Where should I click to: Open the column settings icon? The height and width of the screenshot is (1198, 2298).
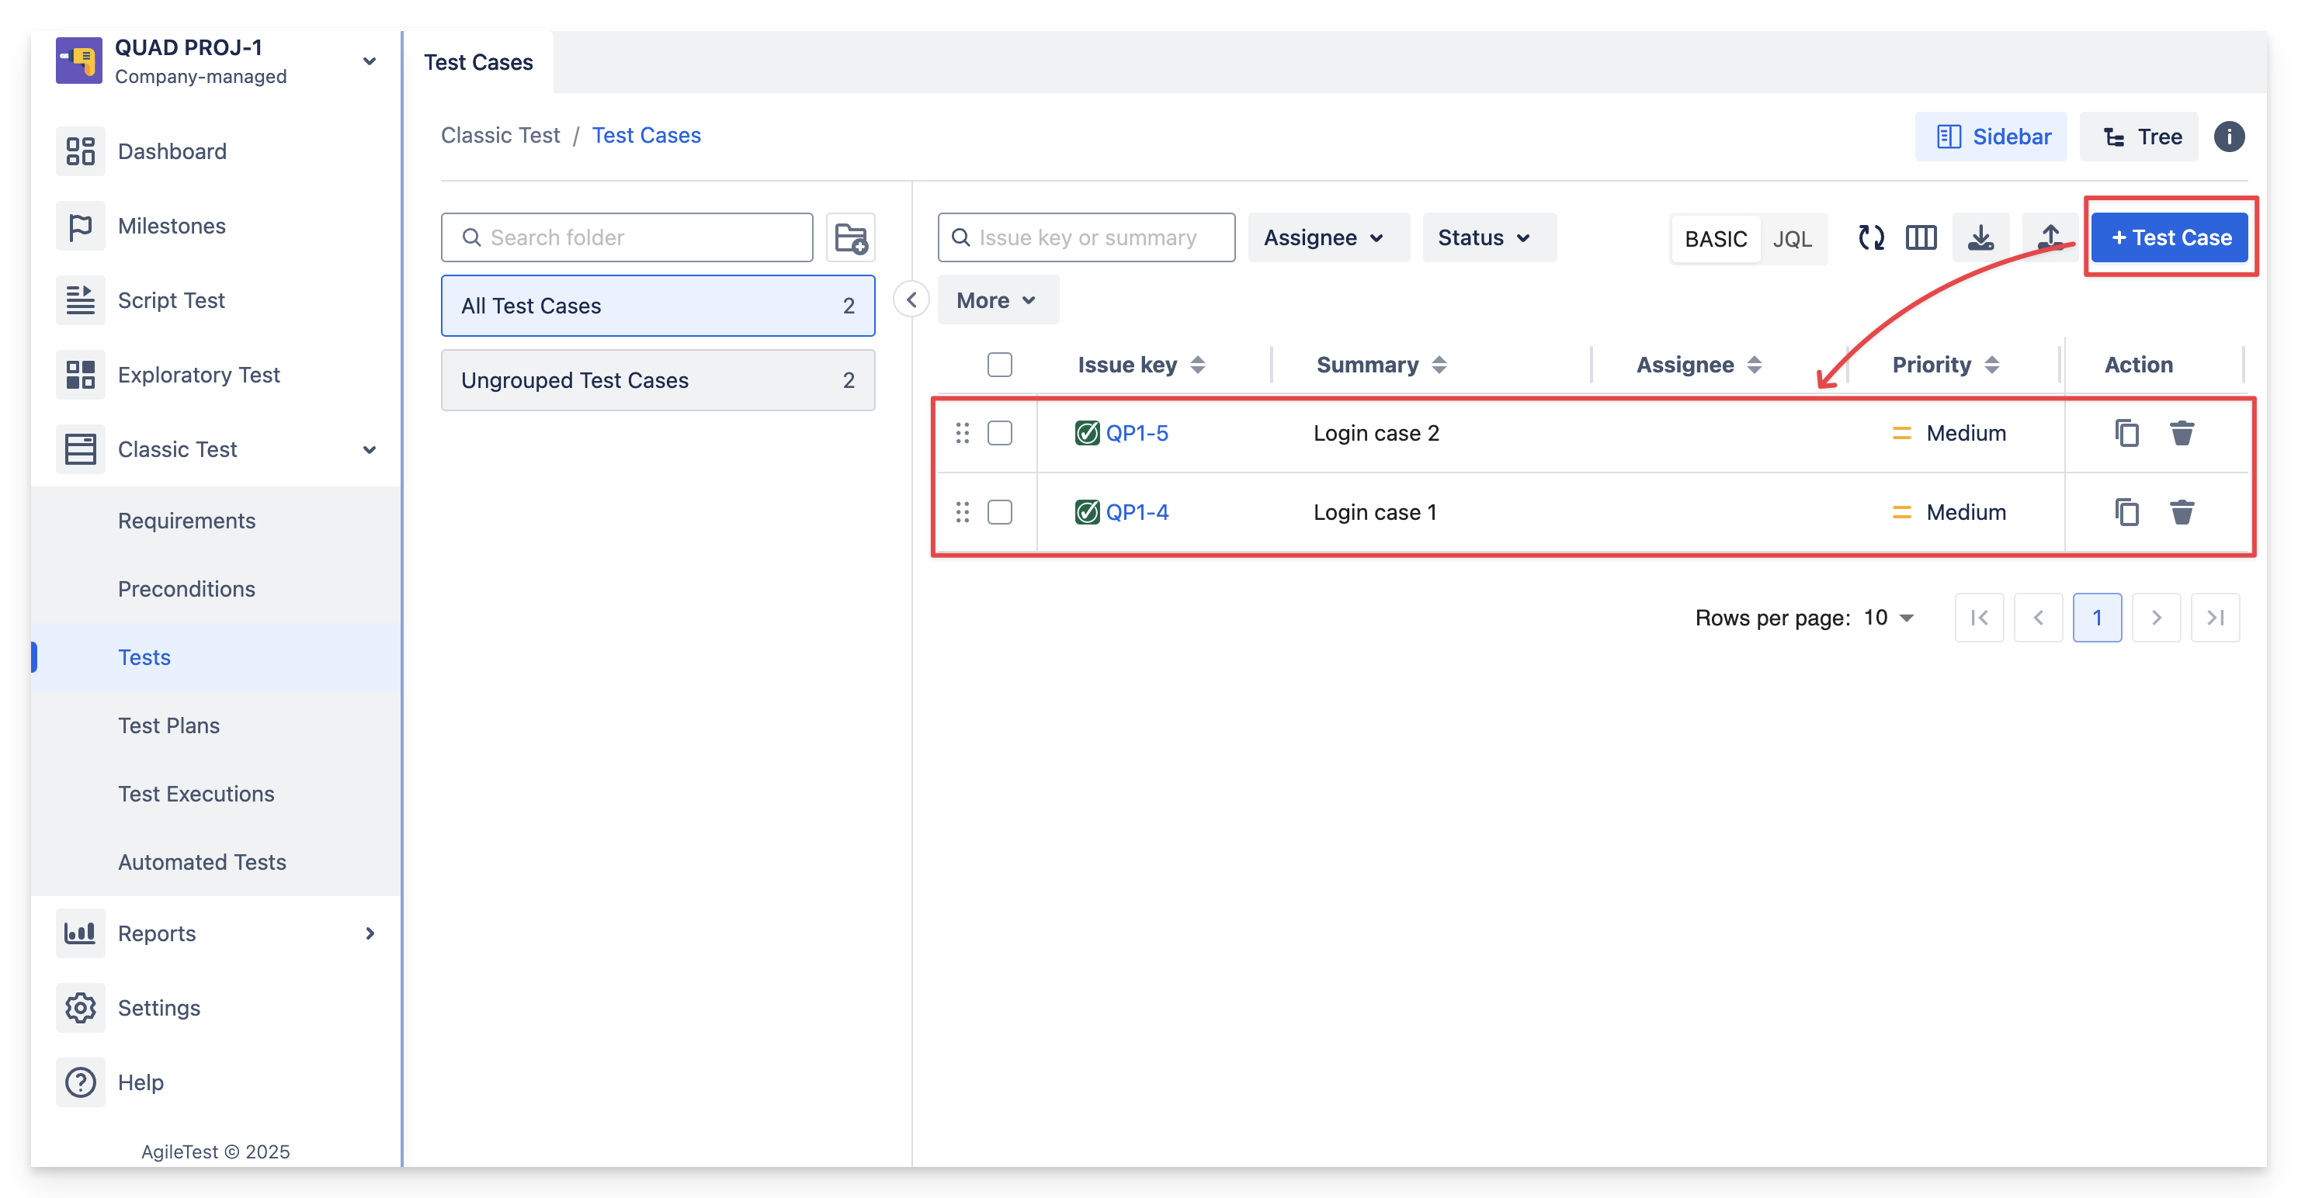(x=1921, y=238)
